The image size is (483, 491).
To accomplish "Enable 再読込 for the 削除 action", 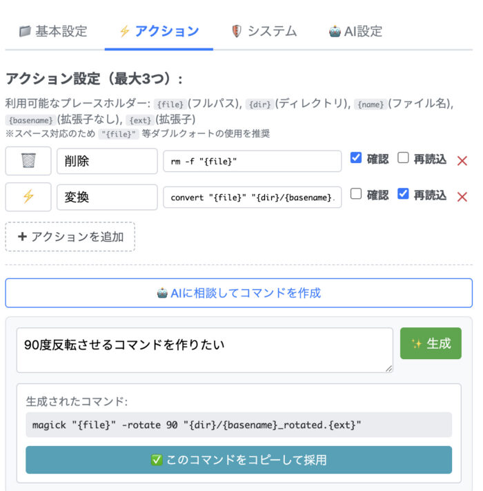I will (x=403, y=157).
